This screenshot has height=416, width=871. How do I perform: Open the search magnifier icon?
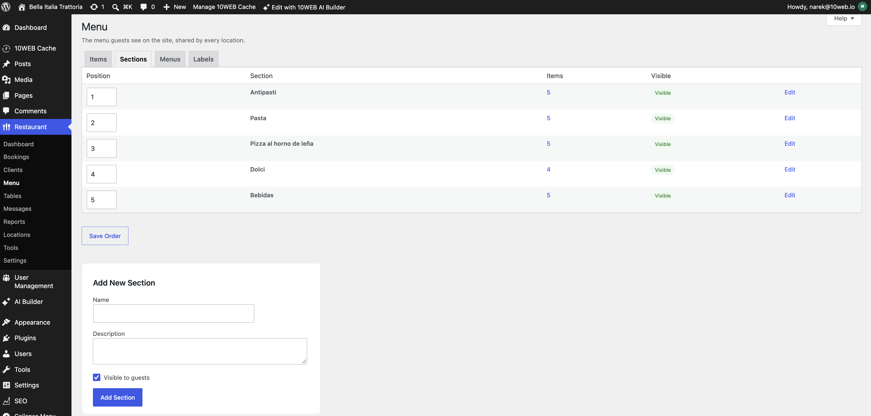click(115, 7)
